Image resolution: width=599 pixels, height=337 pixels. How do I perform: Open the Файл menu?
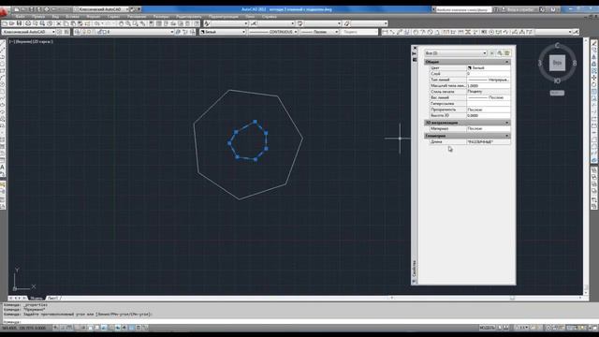pos(21,17)
